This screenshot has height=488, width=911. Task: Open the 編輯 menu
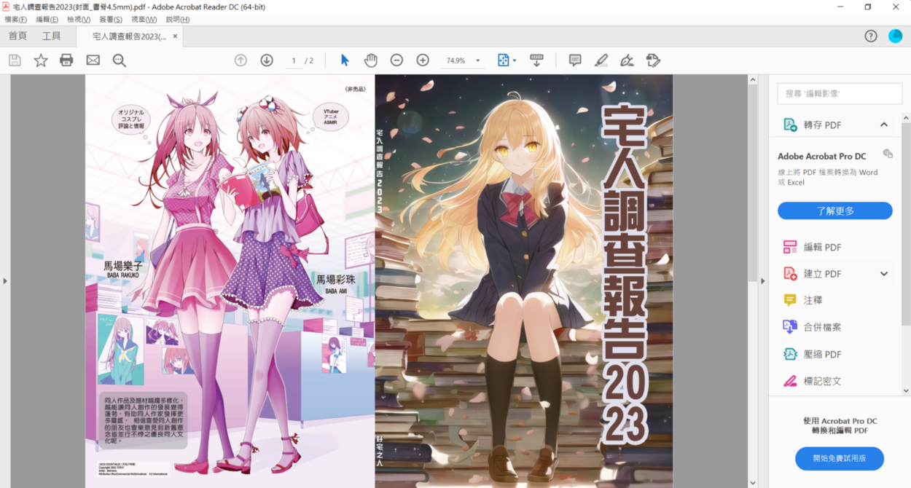tap(47, 20)
